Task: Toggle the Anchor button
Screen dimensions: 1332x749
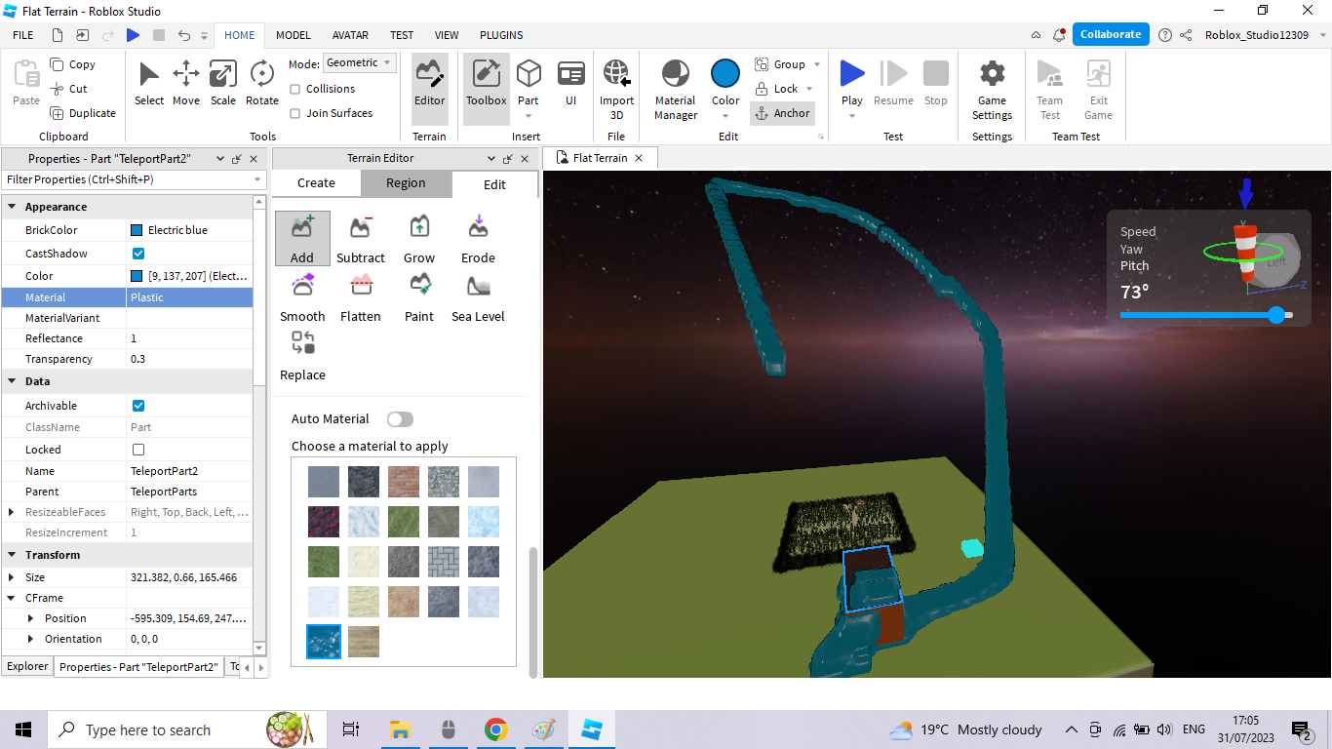Action: [x=782, y=113]
